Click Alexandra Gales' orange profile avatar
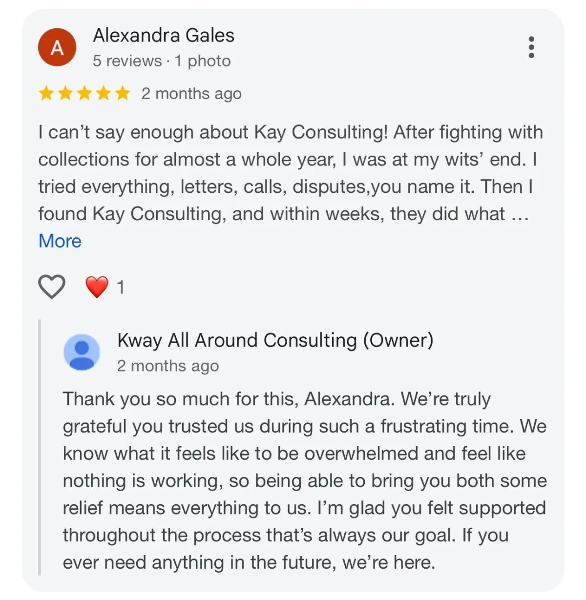This screenshot has height=600, width=586. [57, 47]
